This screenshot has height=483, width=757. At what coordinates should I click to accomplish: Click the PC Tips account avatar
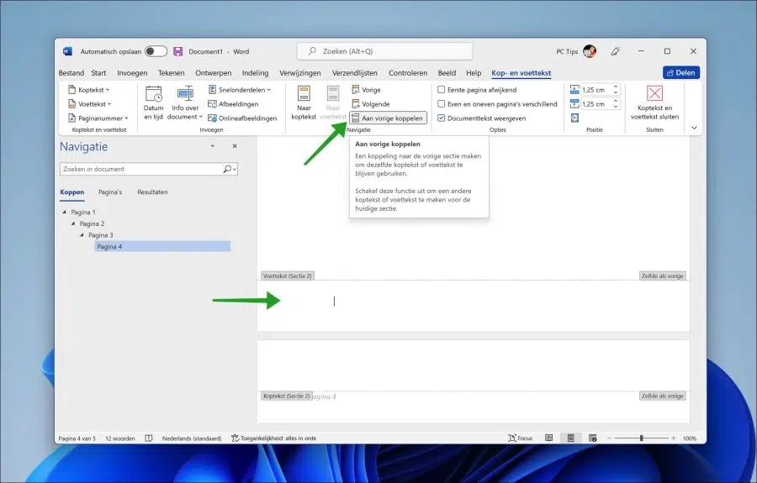pyautogui.click(x=590, y=51)
